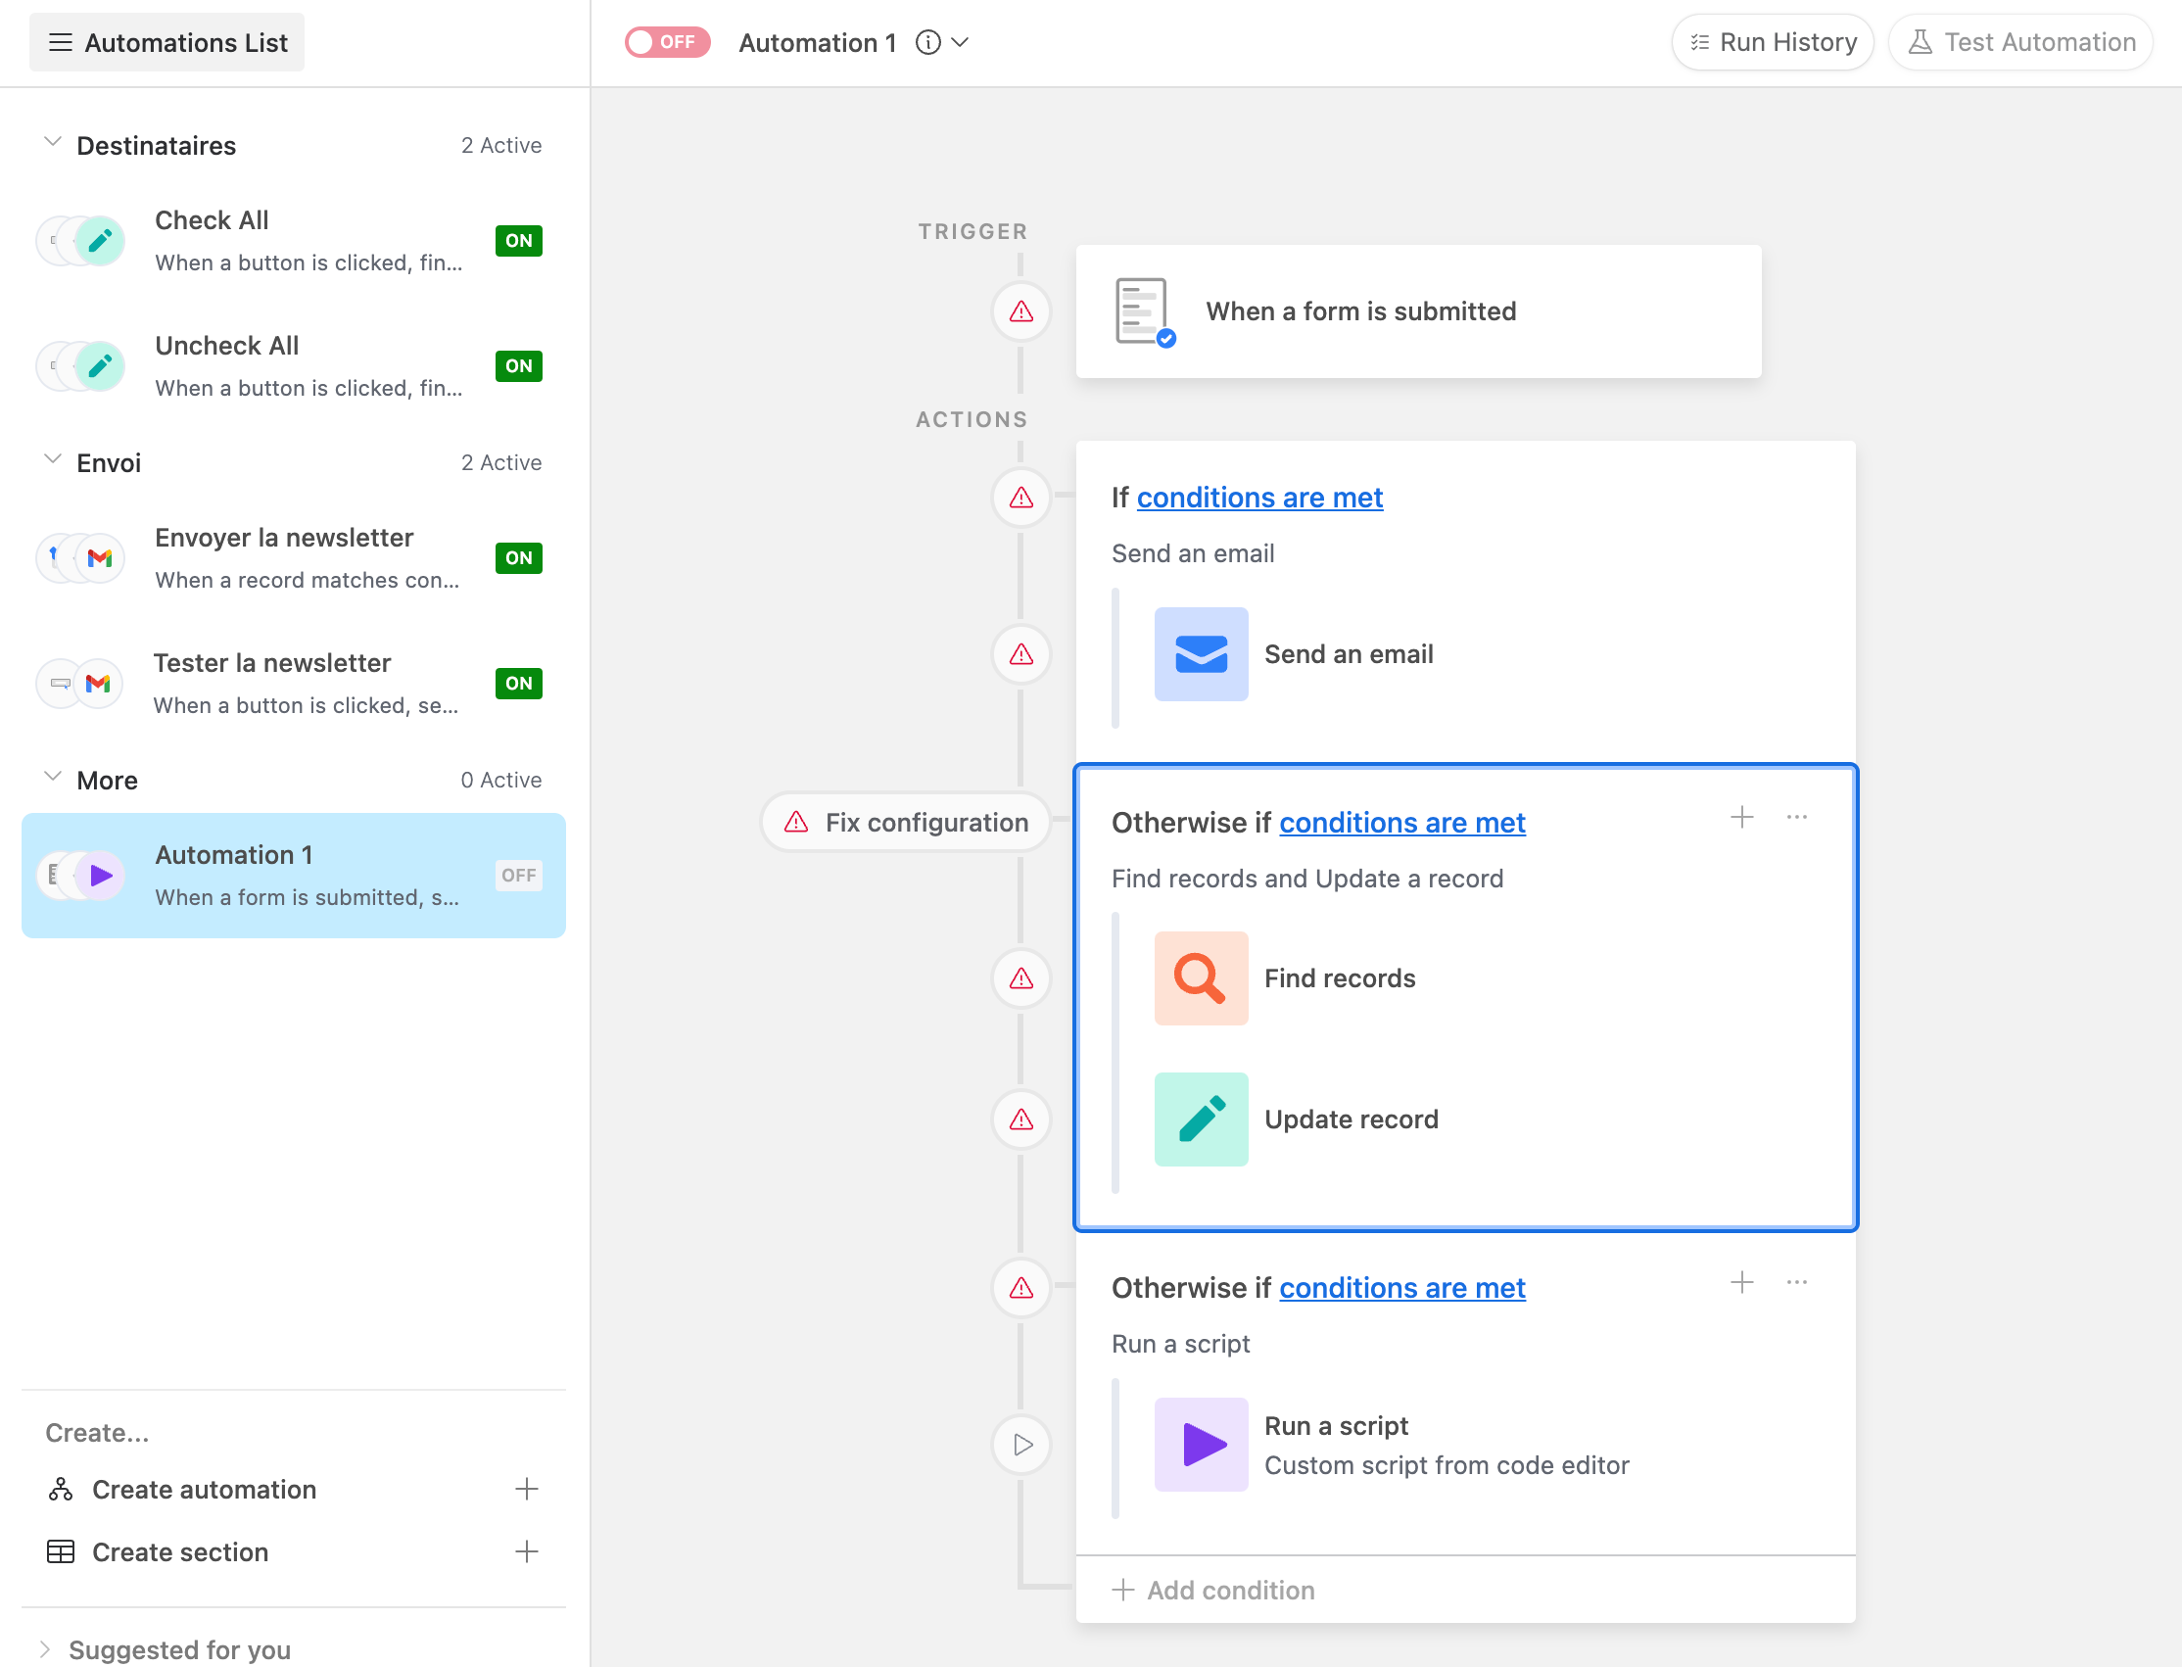Screen dimensions: 2182x1667
Task: Click the plus icon in selected Otherwise-if block
Action: point(1741,818)
